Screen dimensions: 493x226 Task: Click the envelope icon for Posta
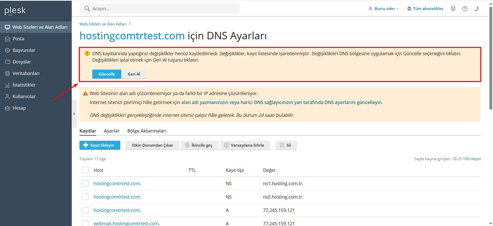pyautogui.click(x=7, y=39)
